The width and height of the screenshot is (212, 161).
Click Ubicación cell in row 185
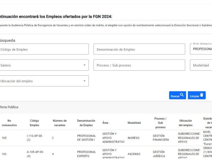(x=189, y=138)
